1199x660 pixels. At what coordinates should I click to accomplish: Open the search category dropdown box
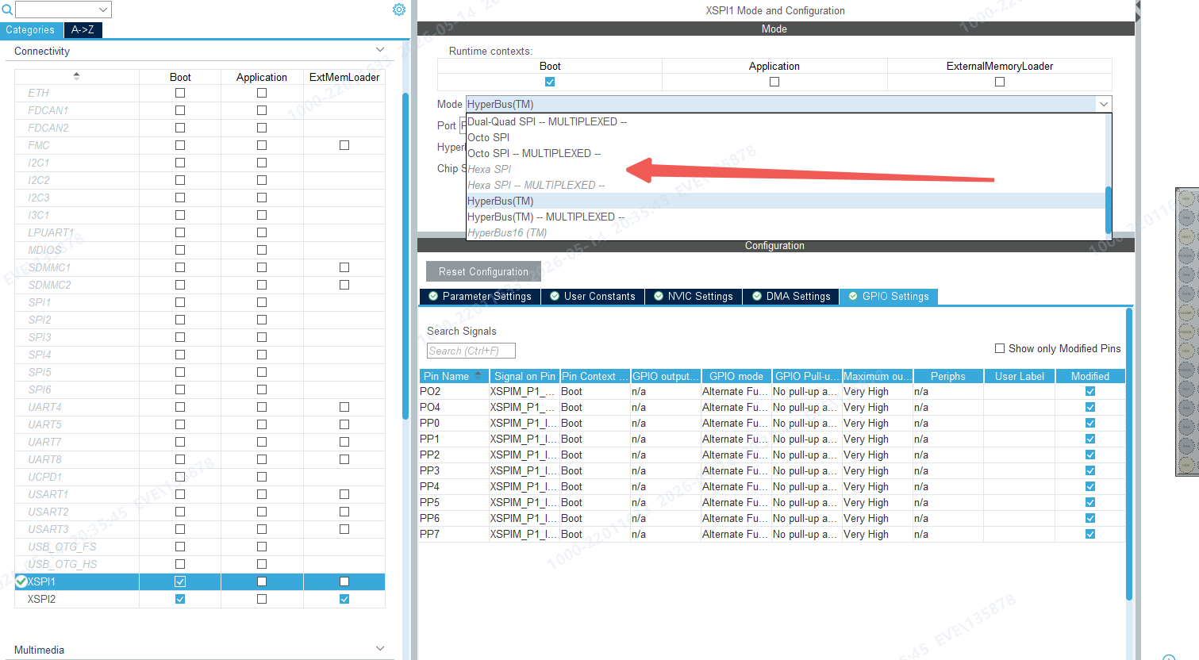pyautogui.click(x=63, y=10)
